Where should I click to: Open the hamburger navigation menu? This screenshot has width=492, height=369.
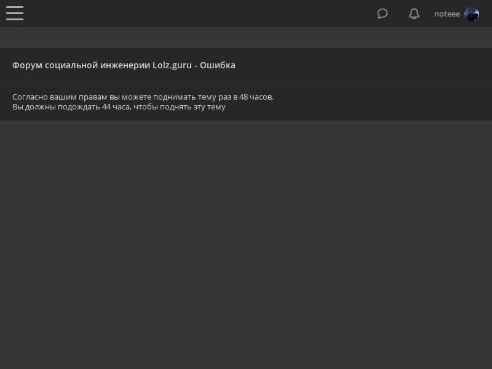pyautogui.click(x=15, y=13)
